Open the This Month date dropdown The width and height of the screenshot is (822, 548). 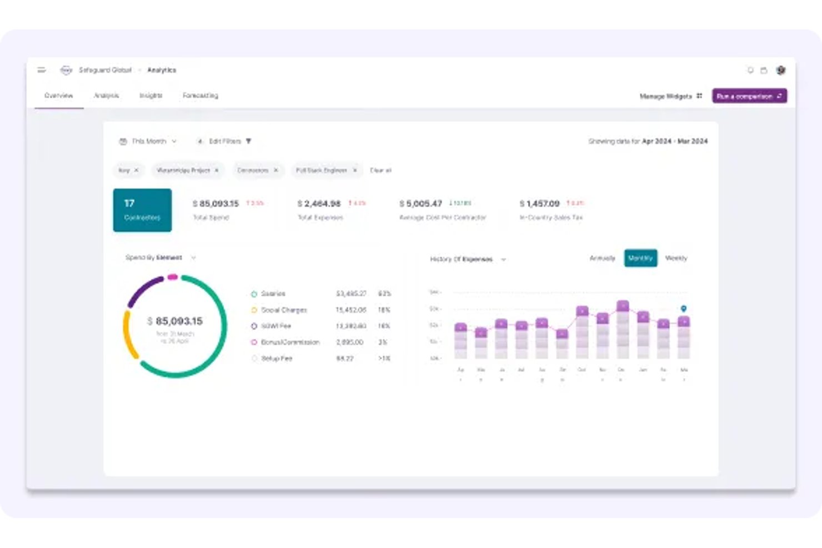[149, 142]
